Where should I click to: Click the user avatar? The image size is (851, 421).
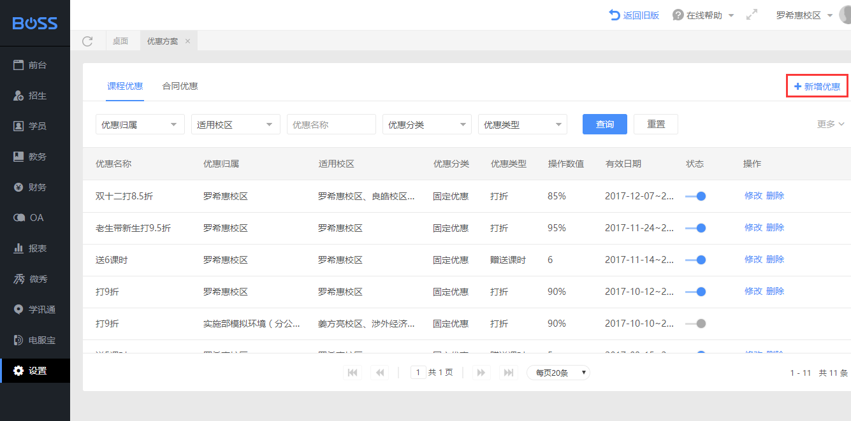point(845,15)
